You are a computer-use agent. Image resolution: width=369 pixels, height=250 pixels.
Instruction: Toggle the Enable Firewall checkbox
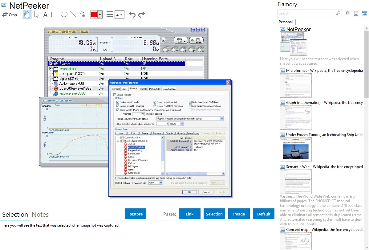(115, 95)
